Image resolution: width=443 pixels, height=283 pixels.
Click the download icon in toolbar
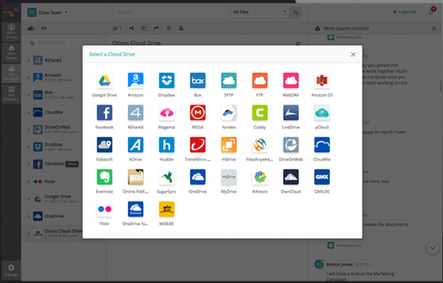(x=181, y=28)
